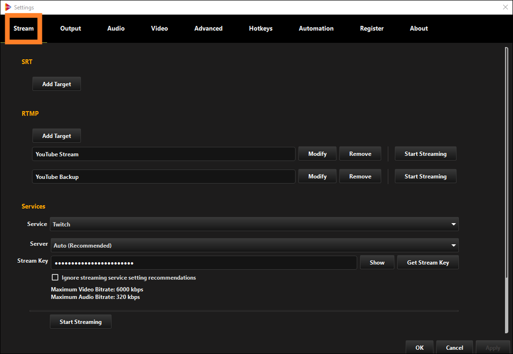513x354 pixels.
Task: Open the Stream settings tab
Action: [x=24, y=28]
